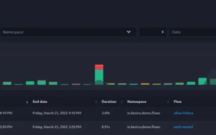
Task: Open the Namespace filter dropdown
Action: pos(68,32)
